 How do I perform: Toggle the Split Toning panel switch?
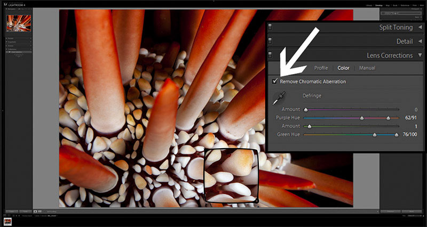click(x=271, y=27)
